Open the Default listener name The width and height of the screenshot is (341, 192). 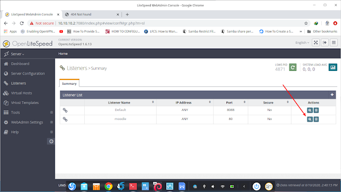pyautogui.click(x=120, y=110)
